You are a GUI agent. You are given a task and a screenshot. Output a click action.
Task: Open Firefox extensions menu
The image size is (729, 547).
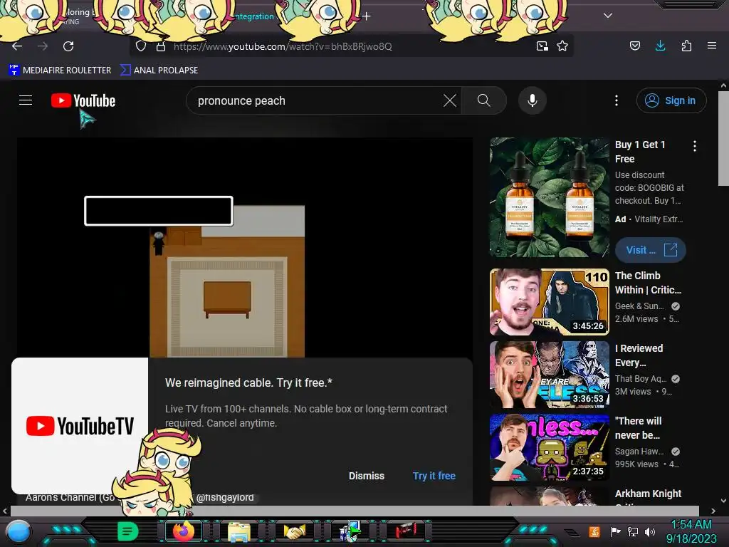pyautogui.click(x=686, y=46)
